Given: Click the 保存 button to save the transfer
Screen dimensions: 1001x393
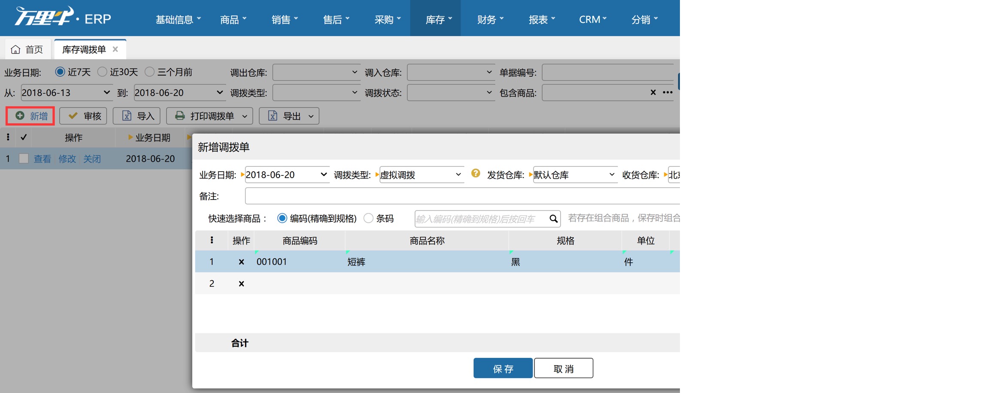Looking at the screenshot, I should (x=503, y=368).
